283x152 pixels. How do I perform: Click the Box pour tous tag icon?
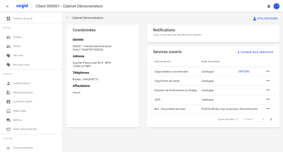click(8, 65)
